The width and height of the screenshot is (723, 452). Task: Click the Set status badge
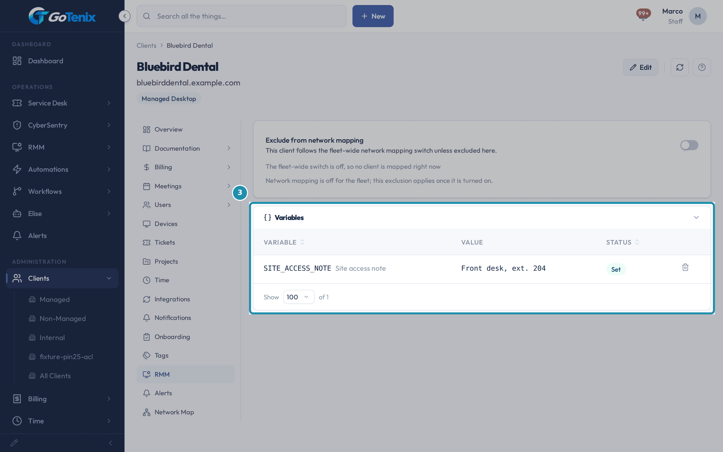616,269
